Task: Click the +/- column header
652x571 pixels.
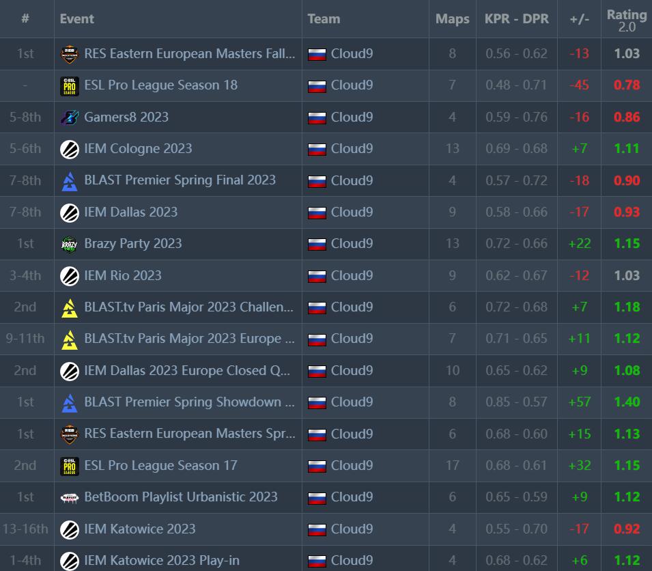Action: click(x=578, y=18)
